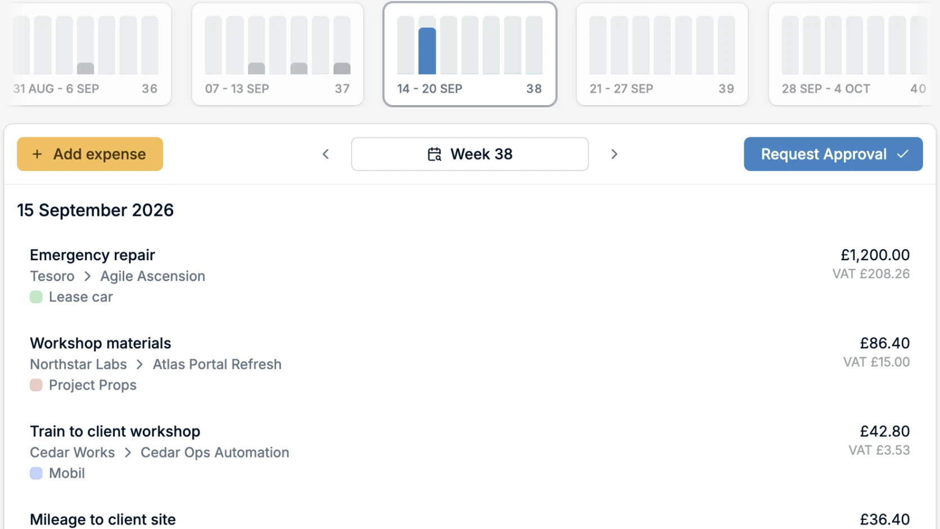Image resolution: width=940 pixels, height=529 pixels.
Task: Click the VAT £208.26 value
Action: 871,274
